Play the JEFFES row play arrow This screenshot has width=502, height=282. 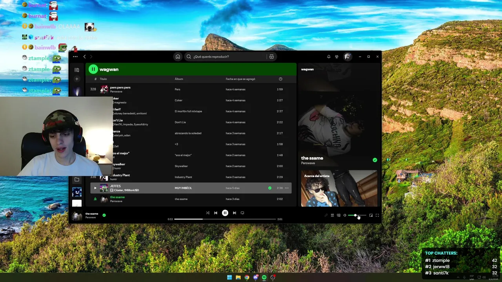point(95,188)
